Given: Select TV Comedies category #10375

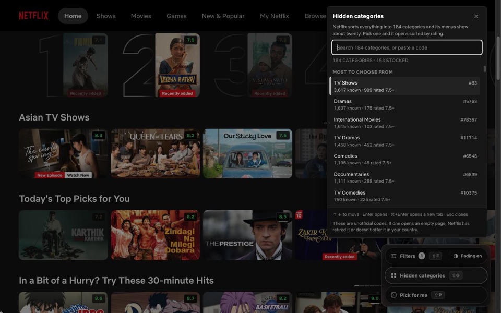Looking at the screenshot, I should coord(405,196).
